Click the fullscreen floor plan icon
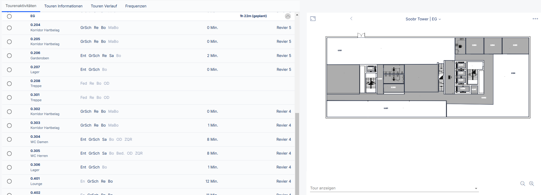 313,19
